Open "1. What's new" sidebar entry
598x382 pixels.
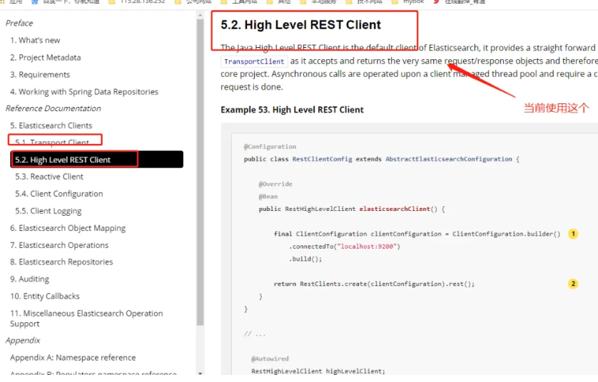click(35, 41)
